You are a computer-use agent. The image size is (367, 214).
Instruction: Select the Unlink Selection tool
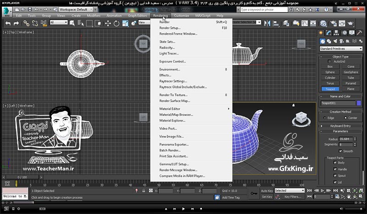coord(35,23)
